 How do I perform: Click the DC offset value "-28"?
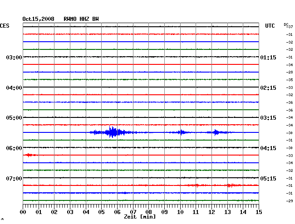[290, 72]
